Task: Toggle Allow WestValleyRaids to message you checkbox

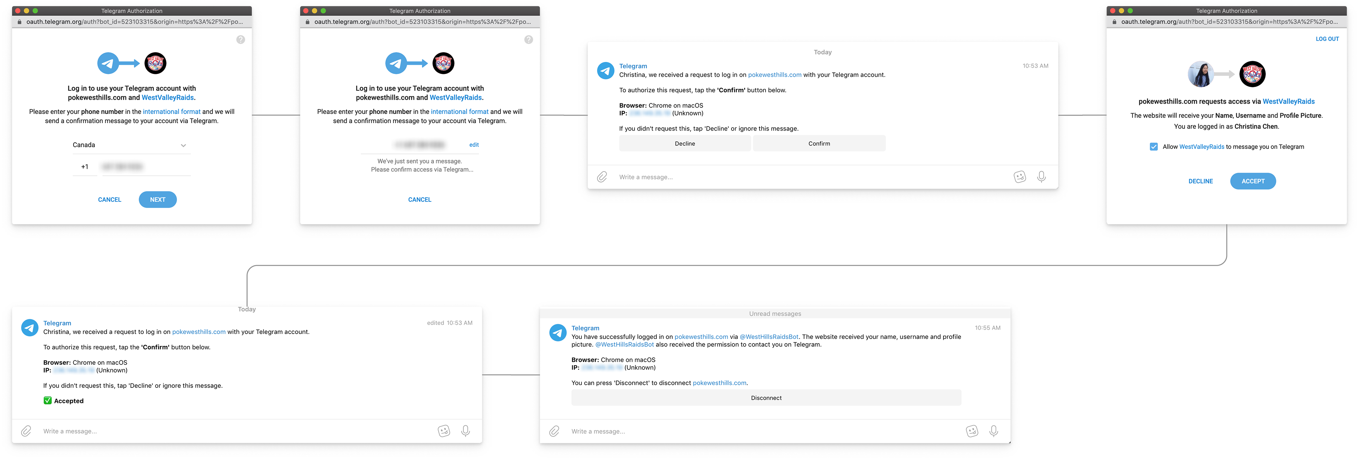Action: point(1154,146)
